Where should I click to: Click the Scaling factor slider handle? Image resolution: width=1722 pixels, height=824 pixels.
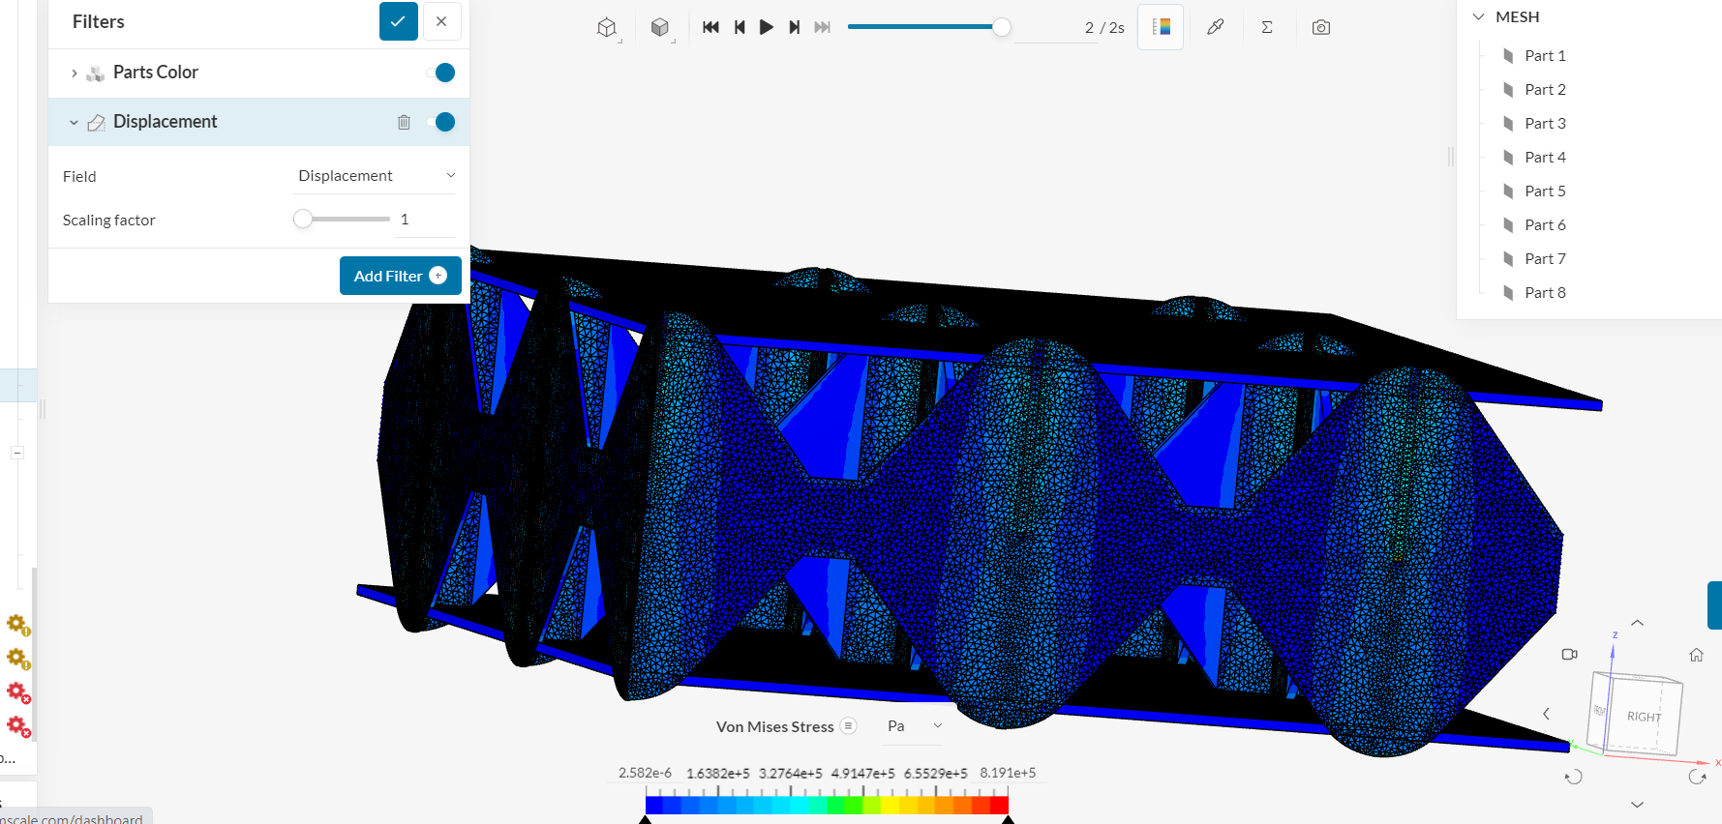(x=303, y=220)
